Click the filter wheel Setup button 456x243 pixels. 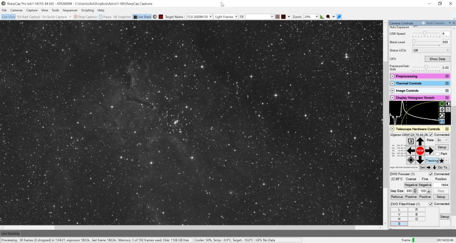[445, 217]
